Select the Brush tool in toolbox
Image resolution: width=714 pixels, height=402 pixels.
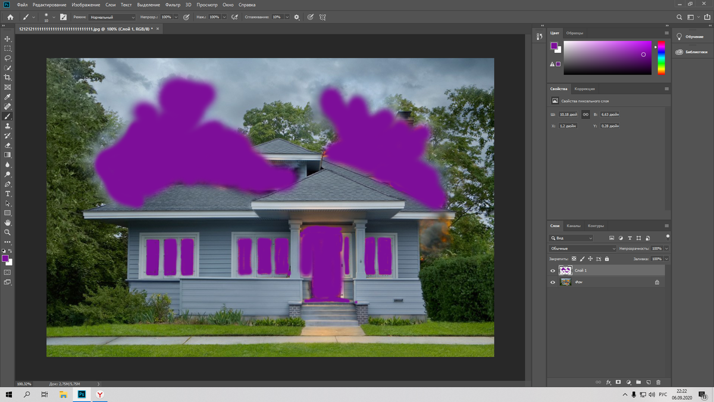[x=8, y=116]
